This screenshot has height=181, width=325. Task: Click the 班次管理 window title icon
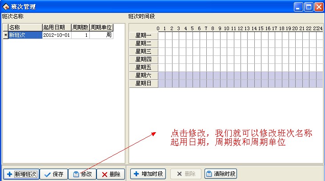tap(6, 7)
